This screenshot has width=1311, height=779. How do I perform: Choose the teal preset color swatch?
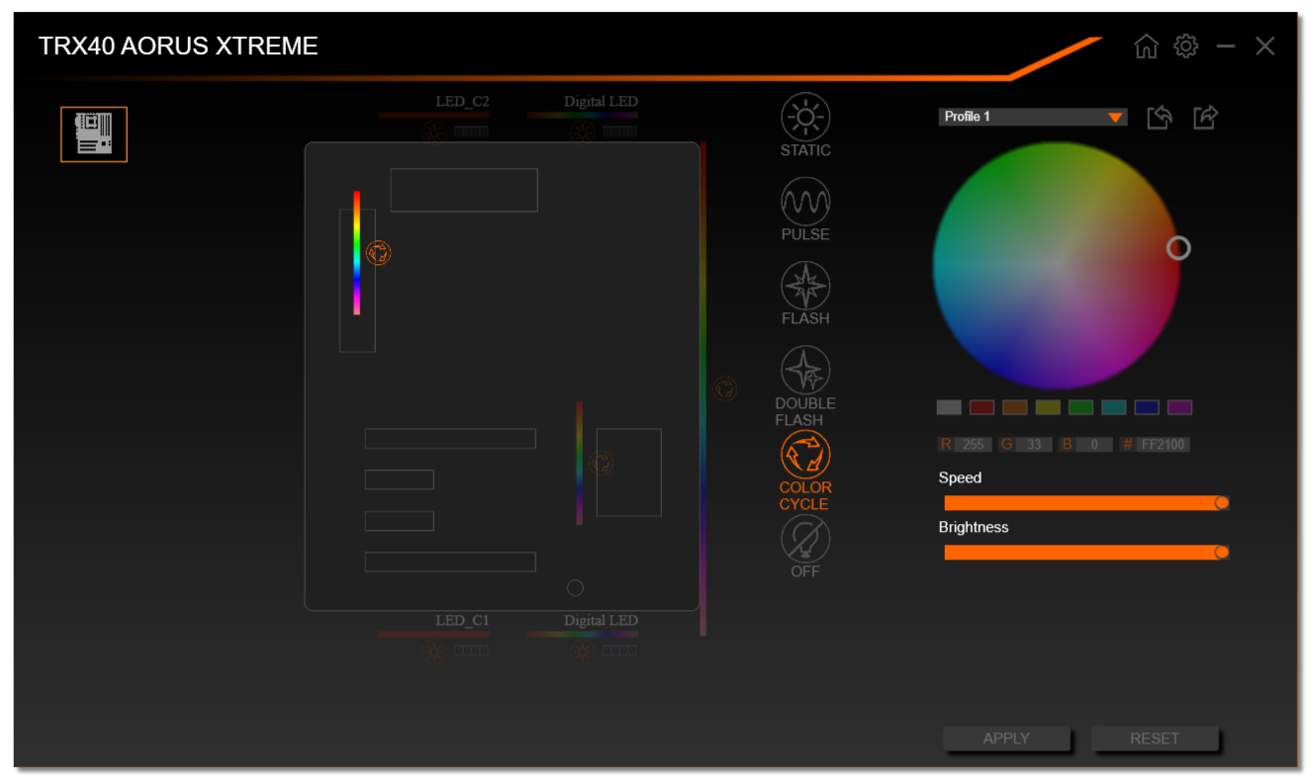1114,407
